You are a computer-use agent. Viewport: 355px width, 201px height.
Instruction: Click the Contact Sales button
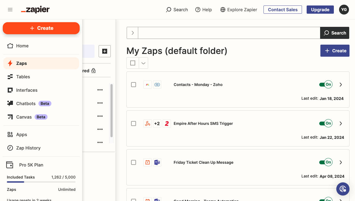tap(283, 10)
